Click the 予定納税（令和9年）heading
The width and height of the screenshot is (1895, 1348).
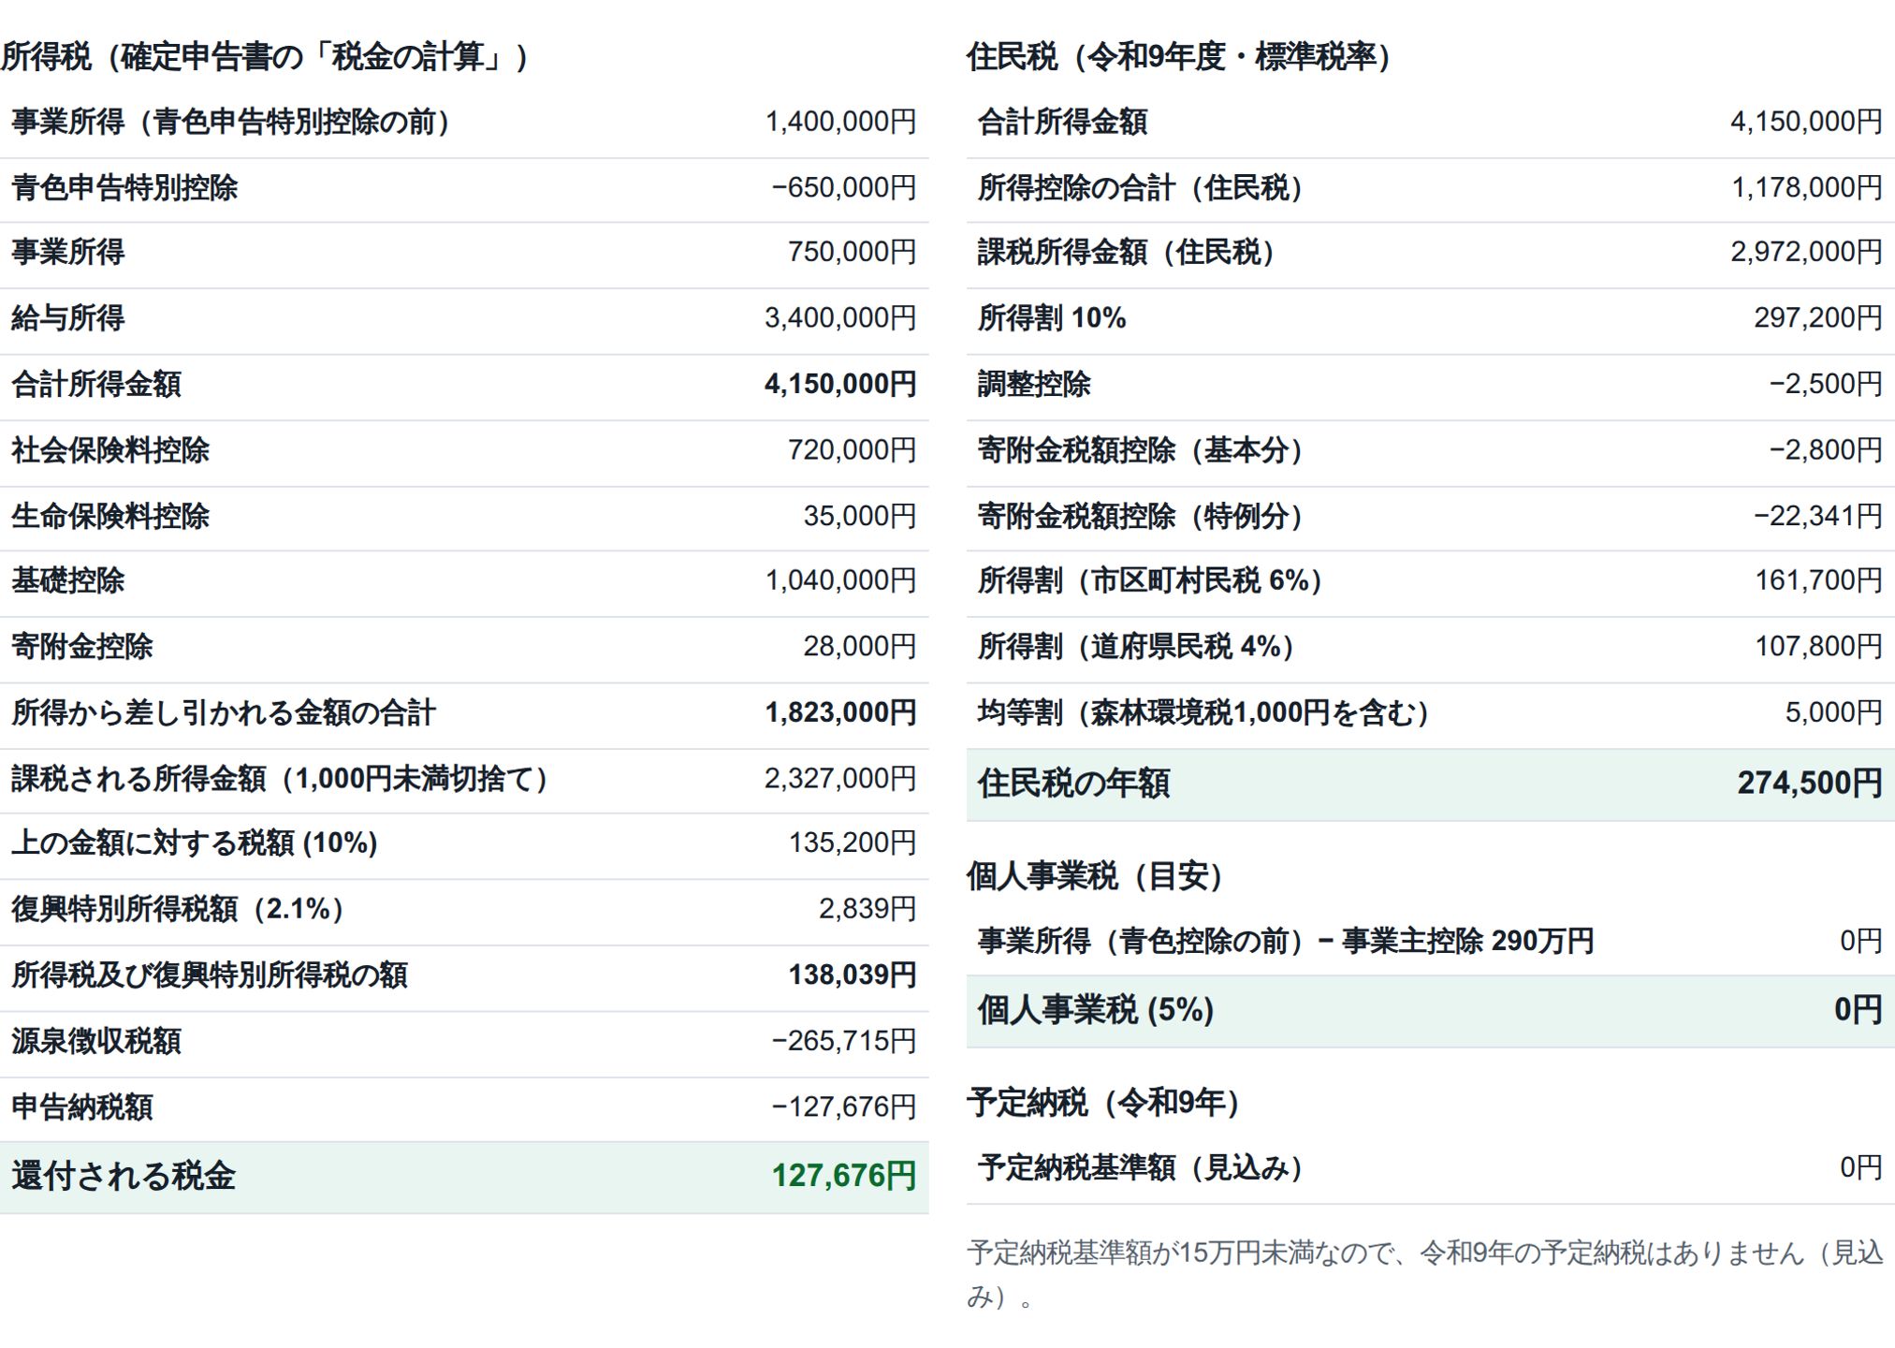1103,1103
